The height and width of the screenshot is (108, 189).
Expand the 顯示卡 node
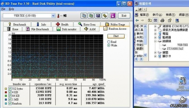pyautogui.click(x=155, y=56)
